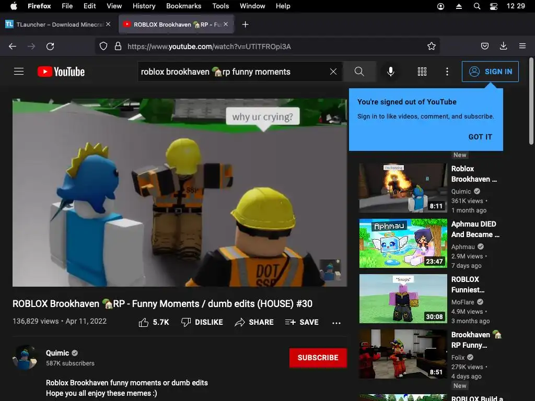This screenshot has height=401, width=535.
Task: Like the video with thumbs up
Action: (154, 322)
